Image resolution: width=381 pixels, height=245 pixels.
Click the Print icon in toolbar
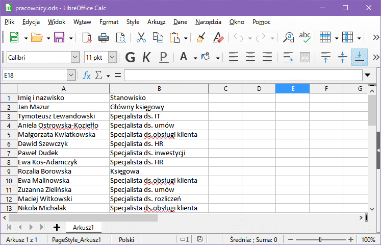pos(104,38)
